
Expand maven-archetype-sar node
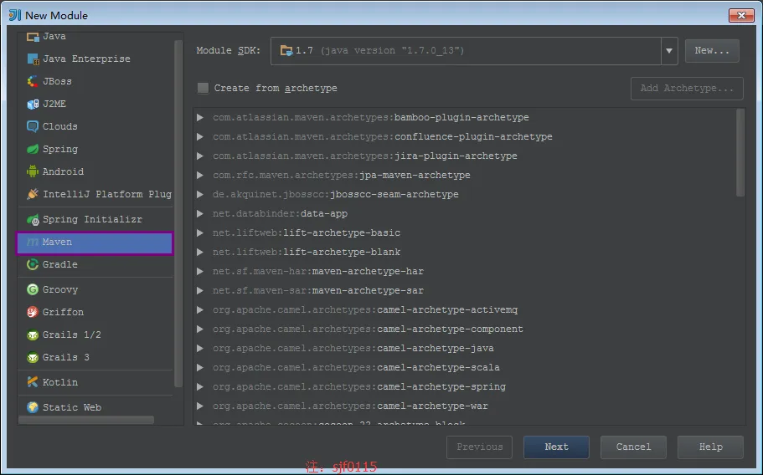coord(199,290)
